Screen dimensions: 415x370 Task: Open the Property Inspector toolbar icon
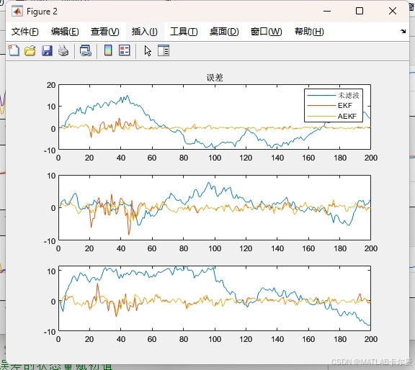pyautogui.click(x=164, y=50)
